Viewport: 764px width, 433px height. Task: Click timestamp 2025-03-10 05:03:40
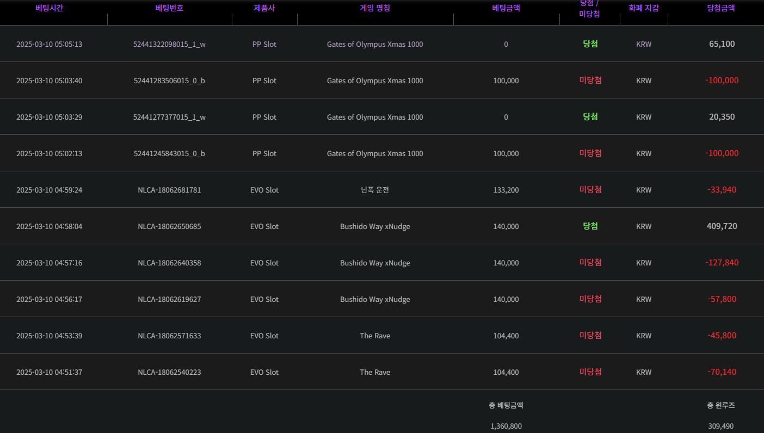click(x=49, y=81)
